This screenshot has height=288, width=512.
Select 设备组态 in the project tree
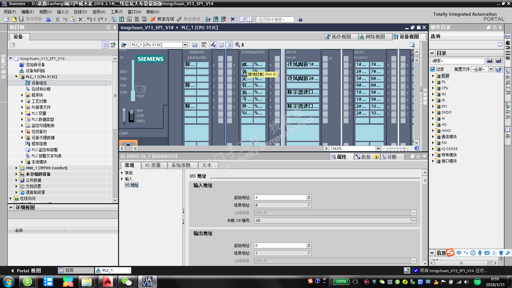coord(39,83)
